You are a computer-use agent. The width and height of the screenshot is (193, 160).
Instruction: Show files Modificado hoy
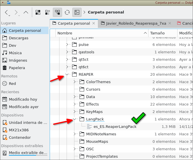25,99
